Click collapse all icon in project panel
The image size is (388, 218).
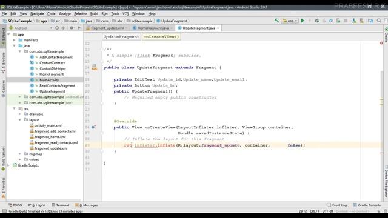click(x=63, y=28)
